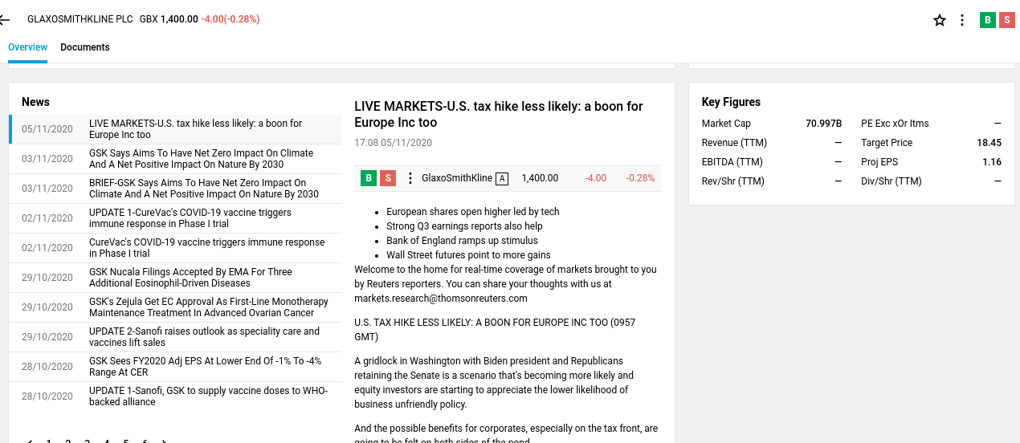
Task: Click the 'Bank of England ramps up stimulus' bullet
Action: (462, 241)
